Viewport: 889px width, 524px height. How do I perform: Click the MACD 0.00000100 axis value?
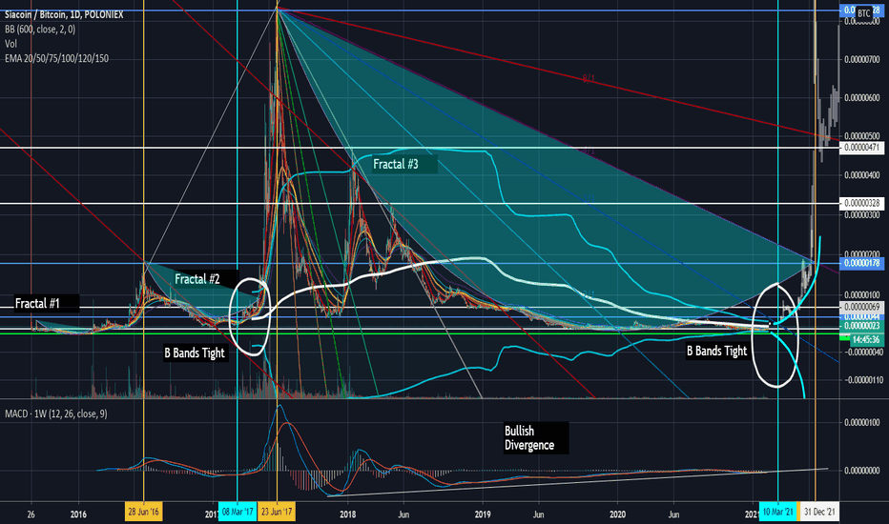[861, 423]
